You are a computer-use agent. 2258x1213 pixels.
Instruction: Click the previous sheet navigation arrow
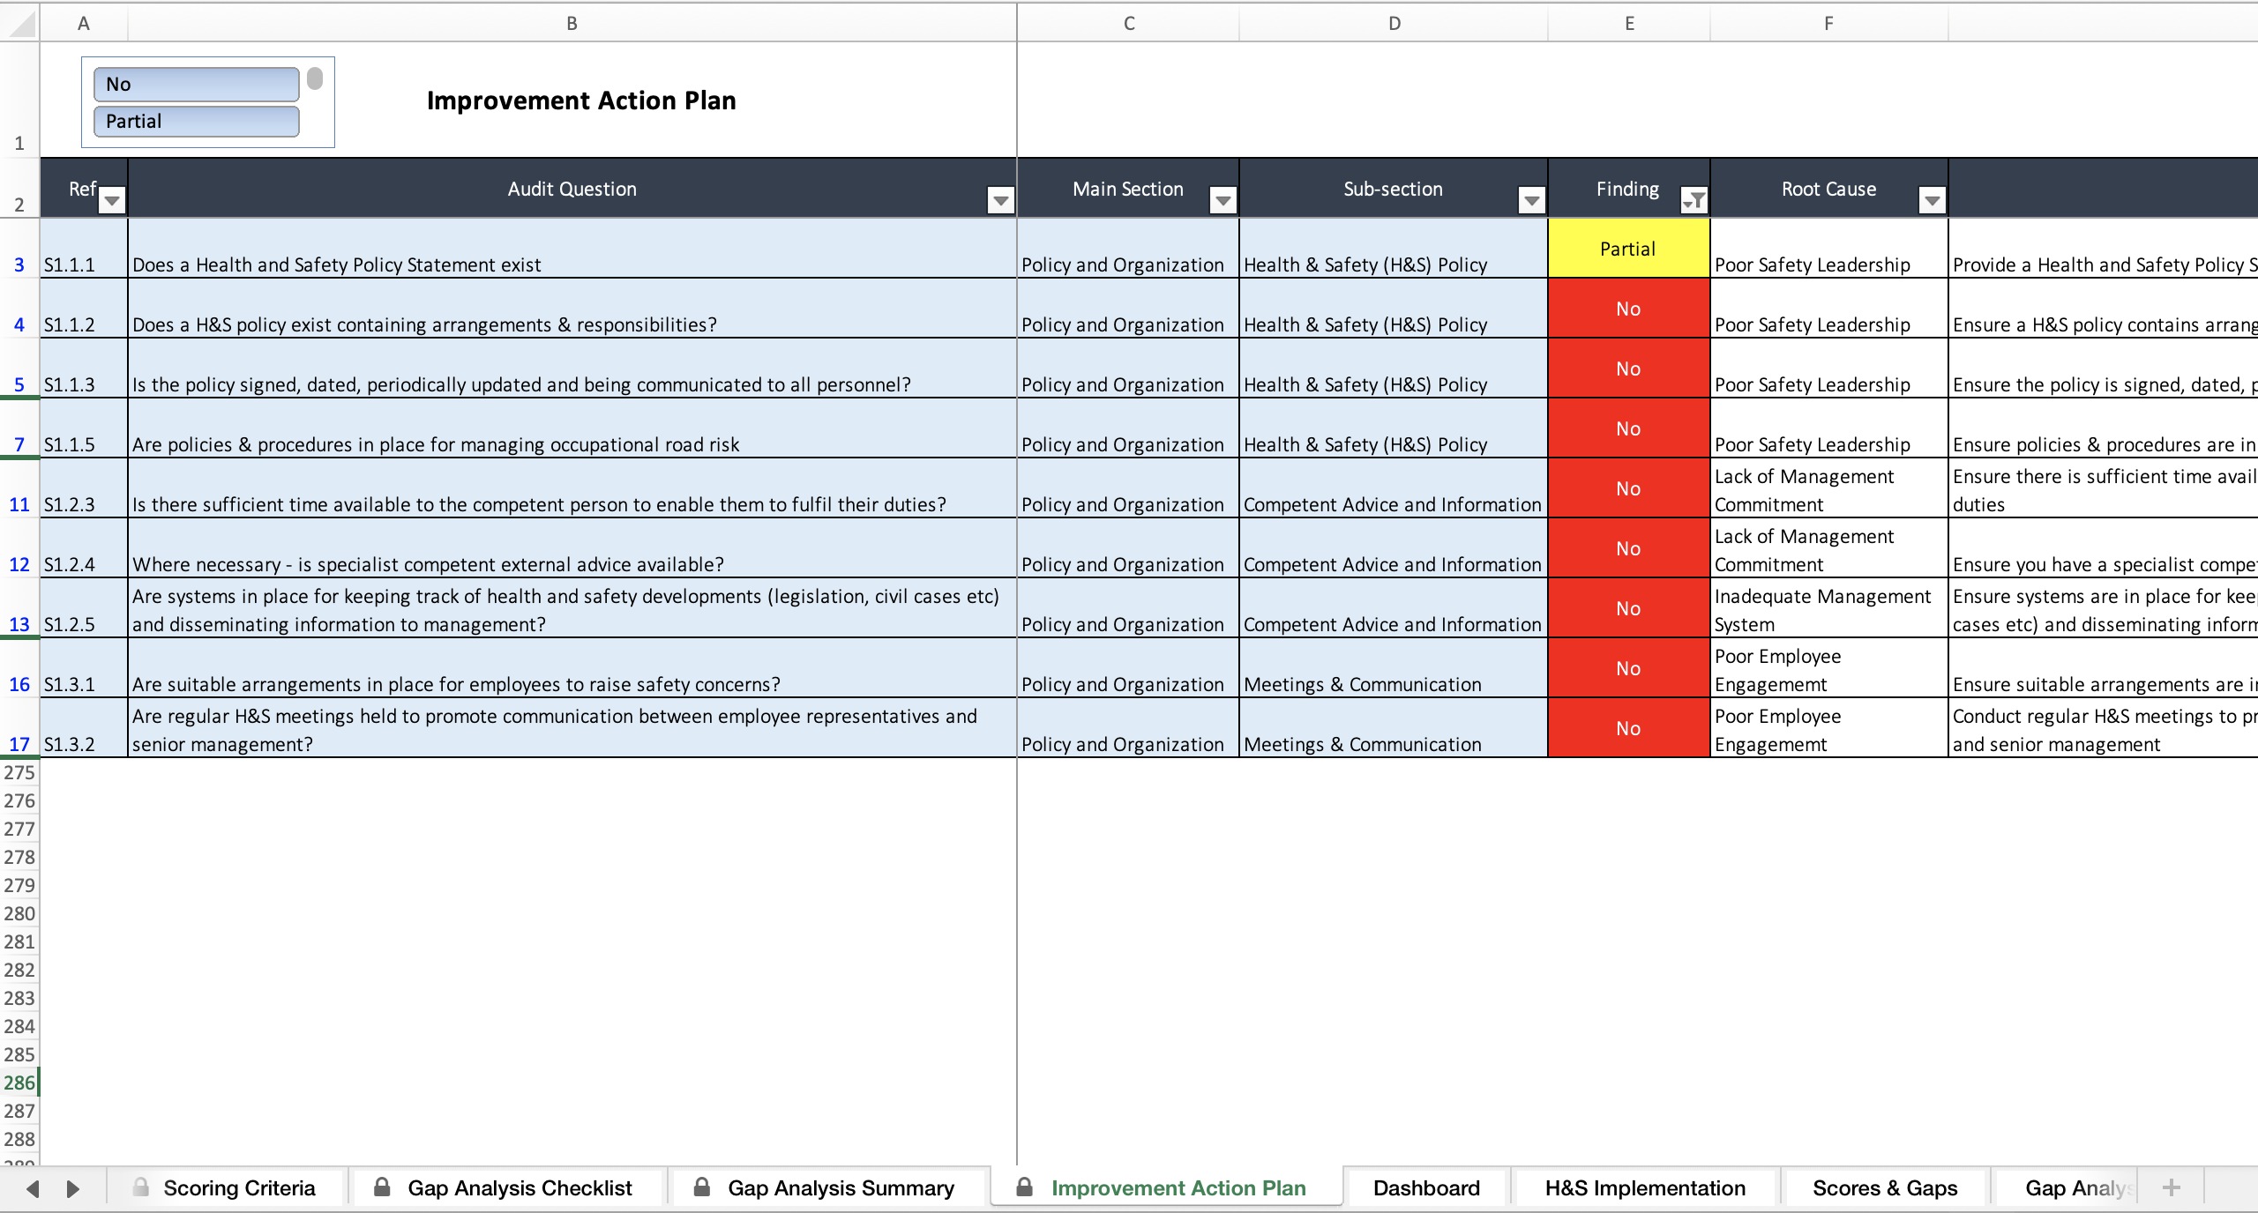click(x=33, y=1188)
